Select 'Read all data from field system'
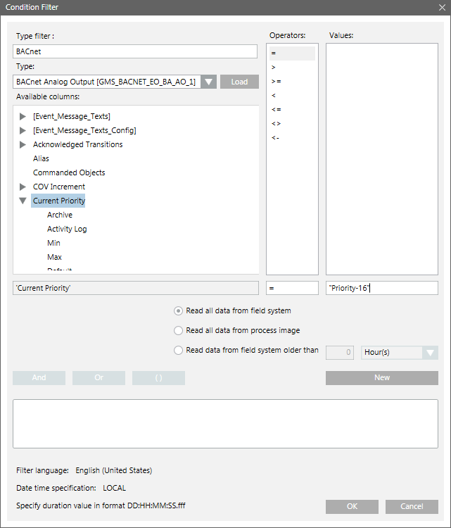Viewport: 451px width, 528px height. (178, 310)
